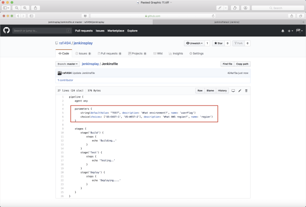
Task: Click the Fork button
Action: click(x=238, y=43)
